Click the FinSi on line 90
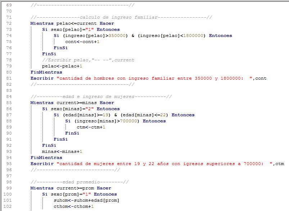 [x=72, y=133]
